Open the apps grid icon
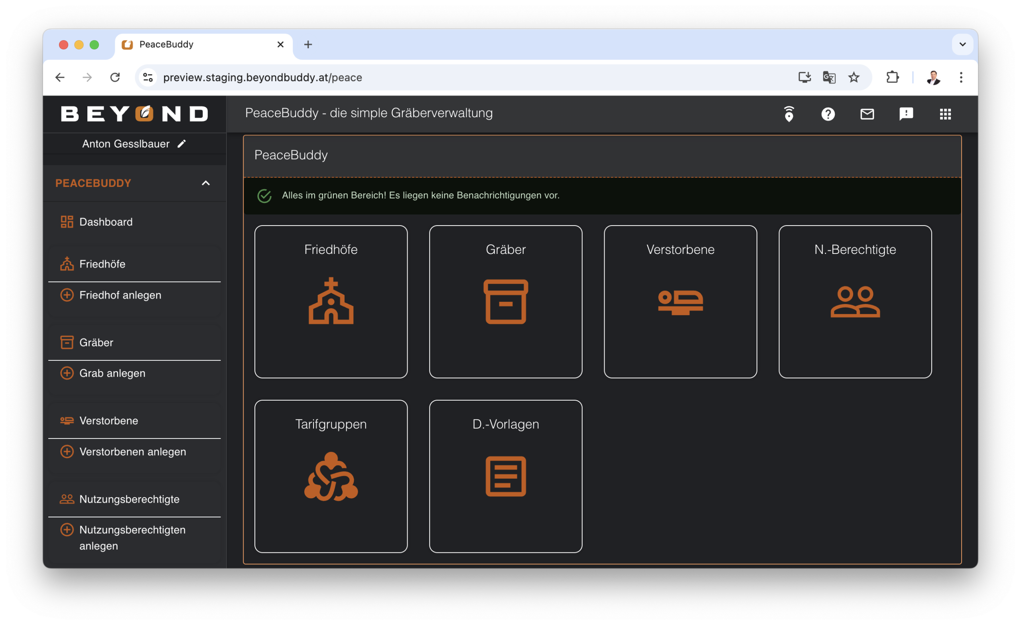This screenshot has height=625, width=1021. [945, 114]
